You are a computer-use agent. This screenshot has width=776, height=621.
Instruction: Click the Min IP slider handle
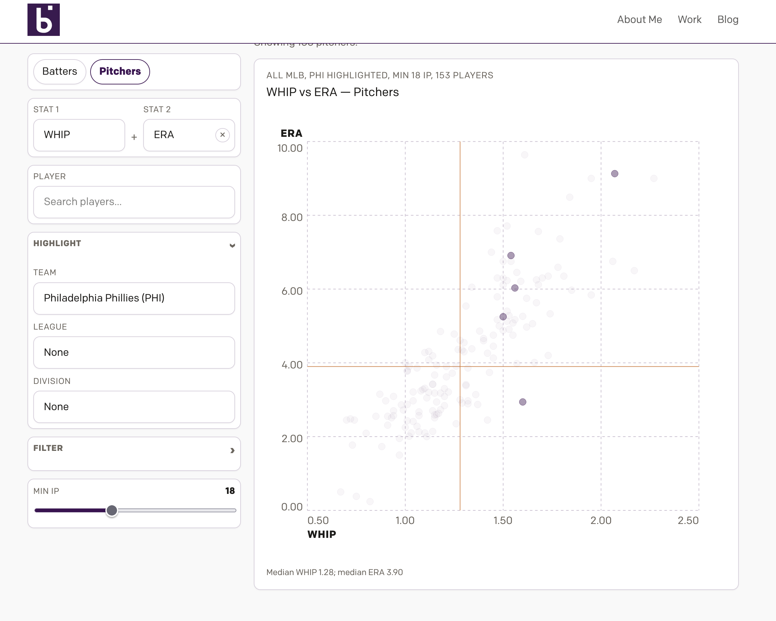click(x=112, y=510)
